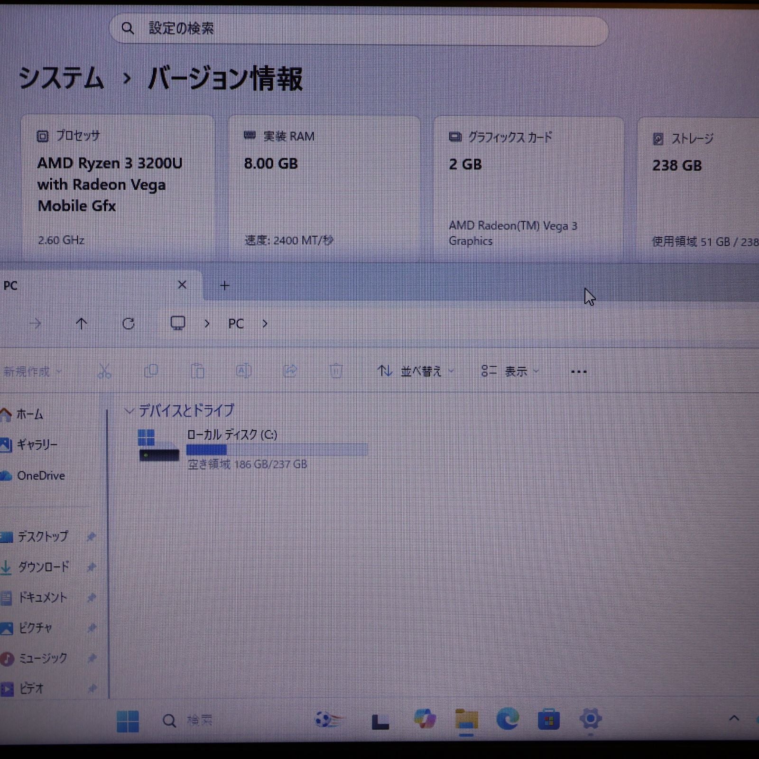Click the pin icon beside デスクトップ

(x=92, y=537)
